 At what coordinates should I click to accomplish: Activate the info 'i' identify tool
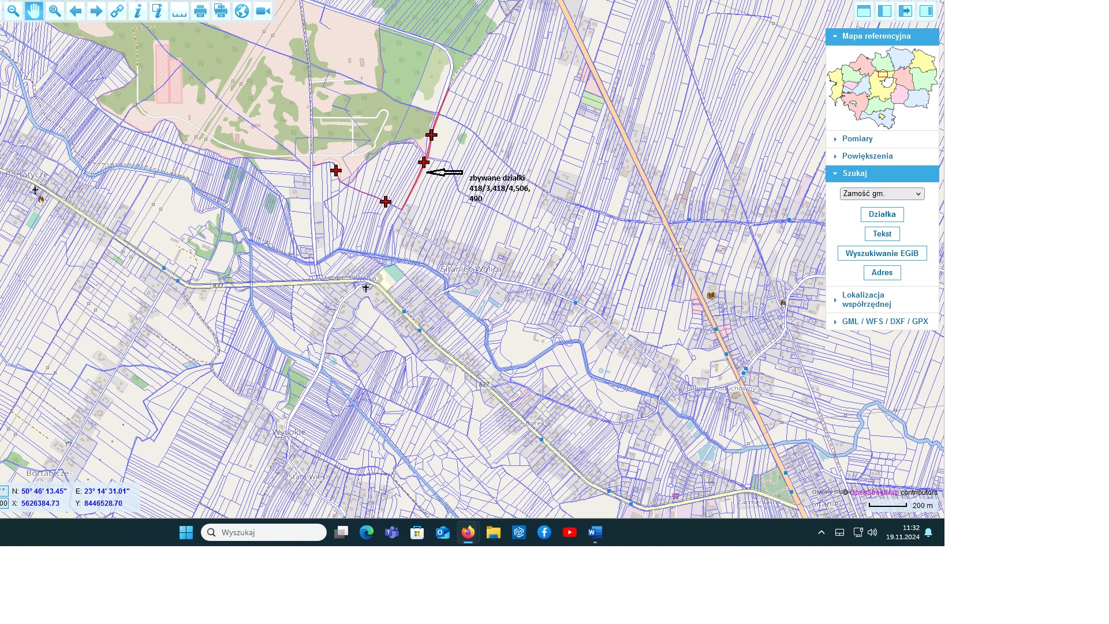(138, 11)
